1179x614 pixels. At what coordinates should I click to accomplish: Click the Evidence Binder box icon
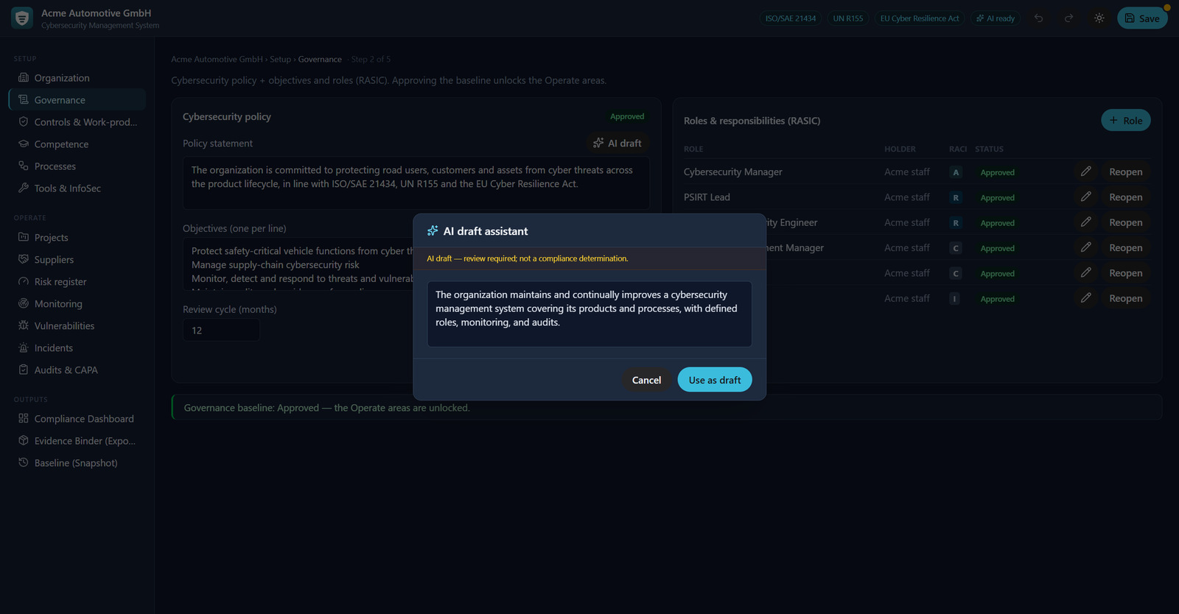(x=24, y=440)
